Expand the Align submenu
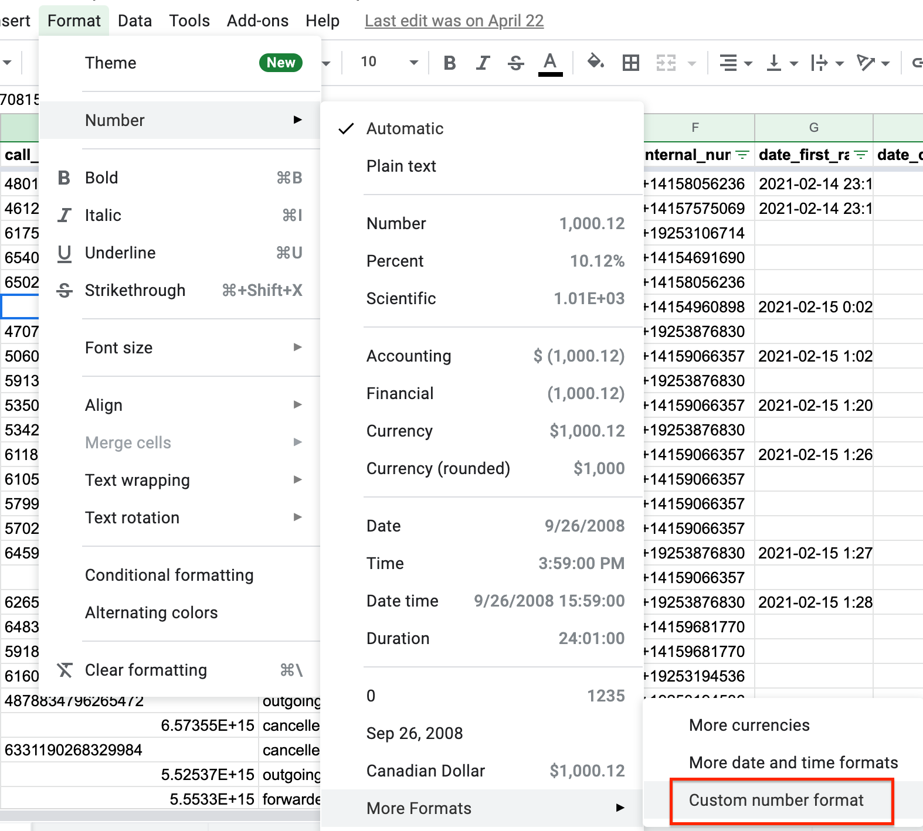This screenshot has height=831, width=923. coord(180,405)
